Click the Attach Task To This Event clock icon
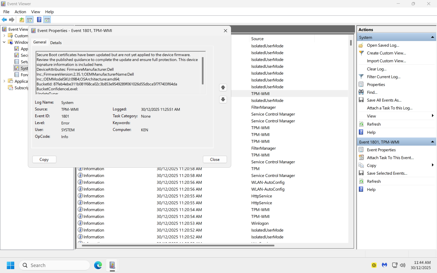The image size is (437, 273). click(x=361, y=158)
